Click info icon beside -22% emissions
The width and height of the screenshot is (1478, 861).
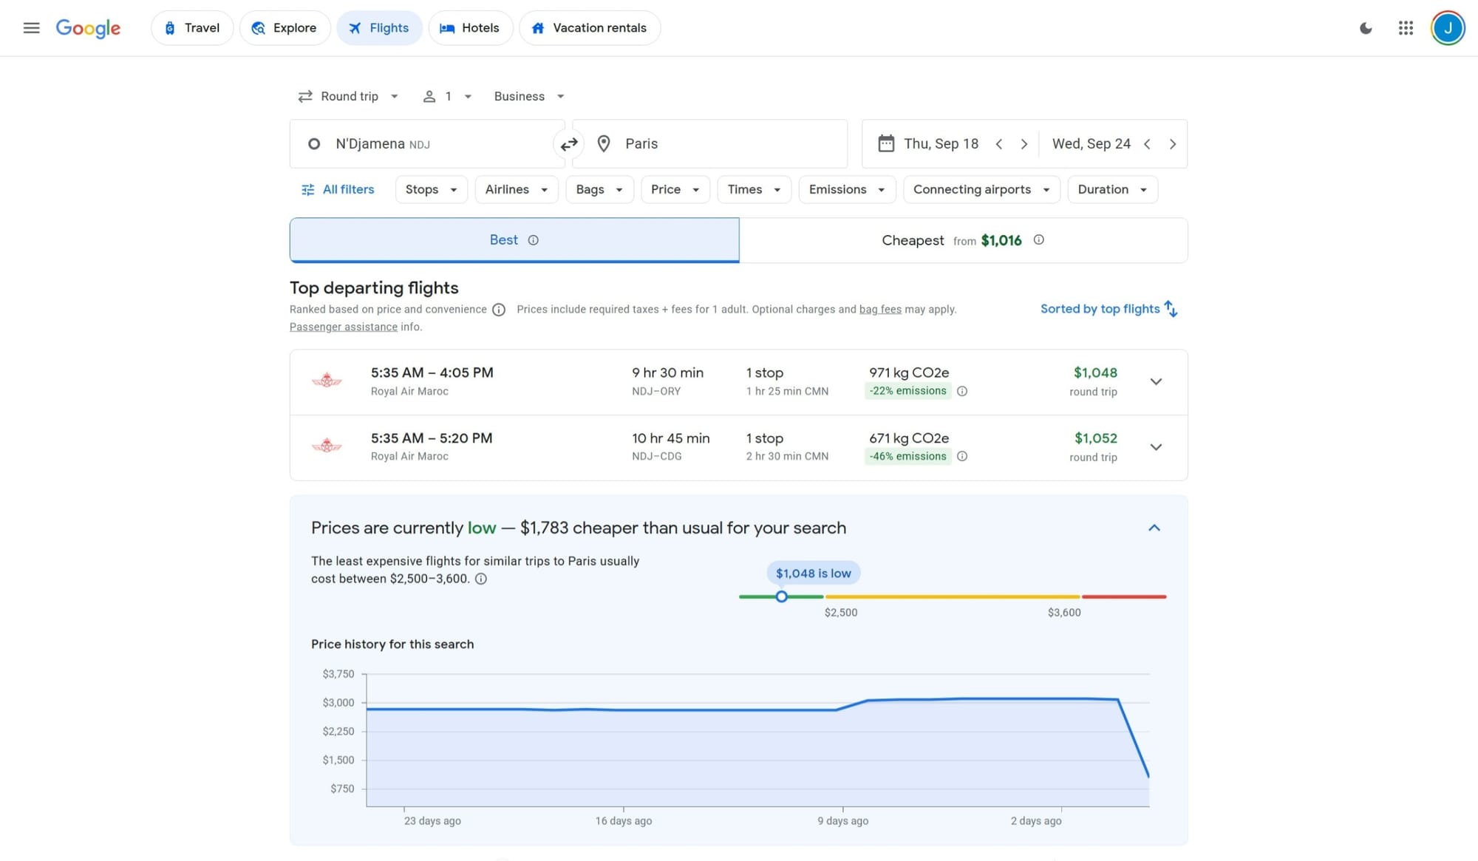pos(962,392)
